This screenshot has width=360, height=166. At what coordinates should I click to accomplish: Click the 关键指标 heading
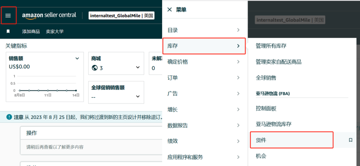(x=16, y=46)
